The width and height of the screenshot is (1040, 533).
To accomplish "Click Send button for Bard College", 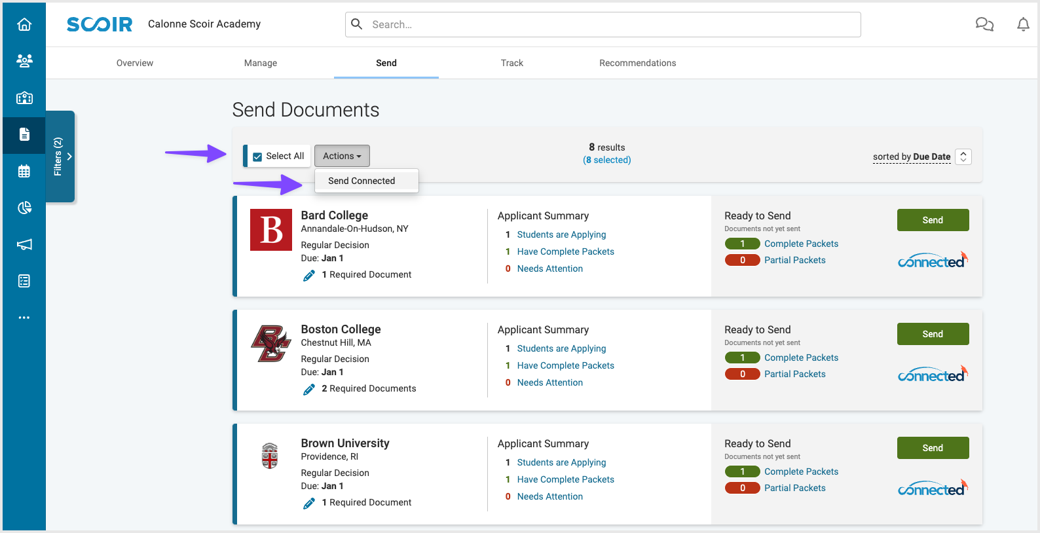I will 933,220.
